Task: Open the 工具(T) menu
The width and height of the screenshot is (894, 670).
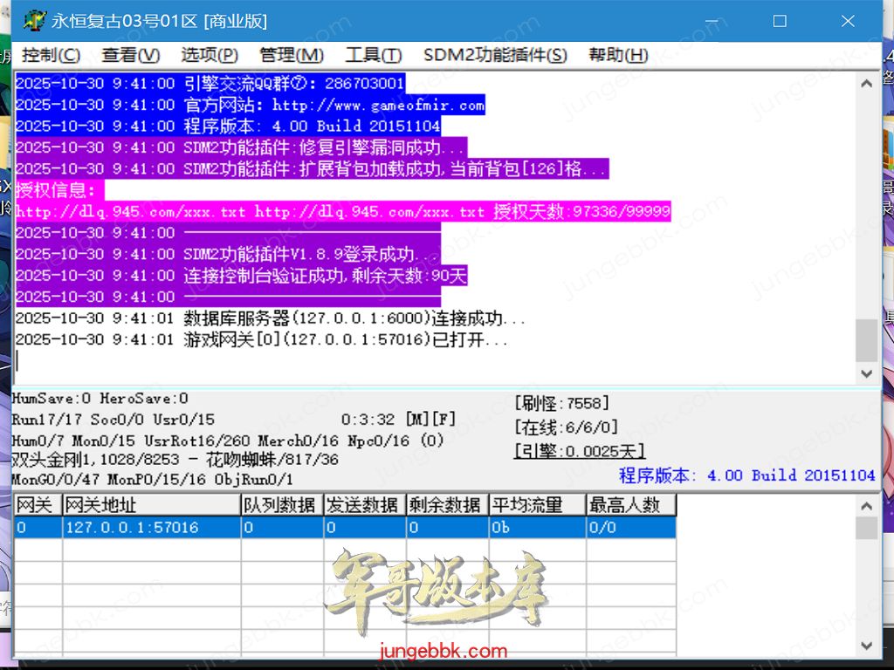Action: tap(374, 55)
